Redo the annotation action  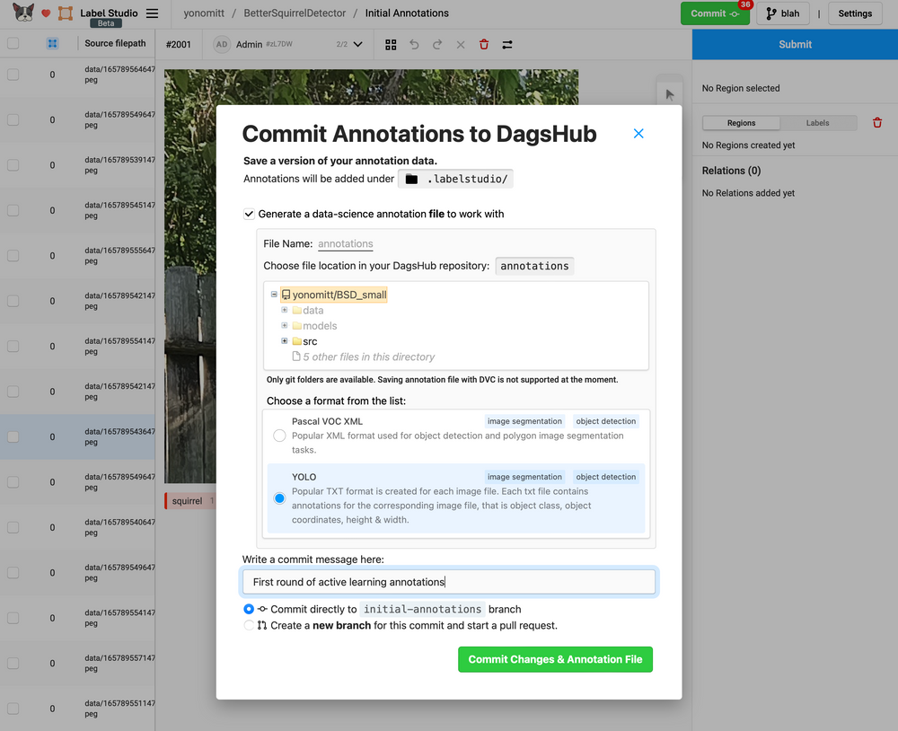click(437, 44)
